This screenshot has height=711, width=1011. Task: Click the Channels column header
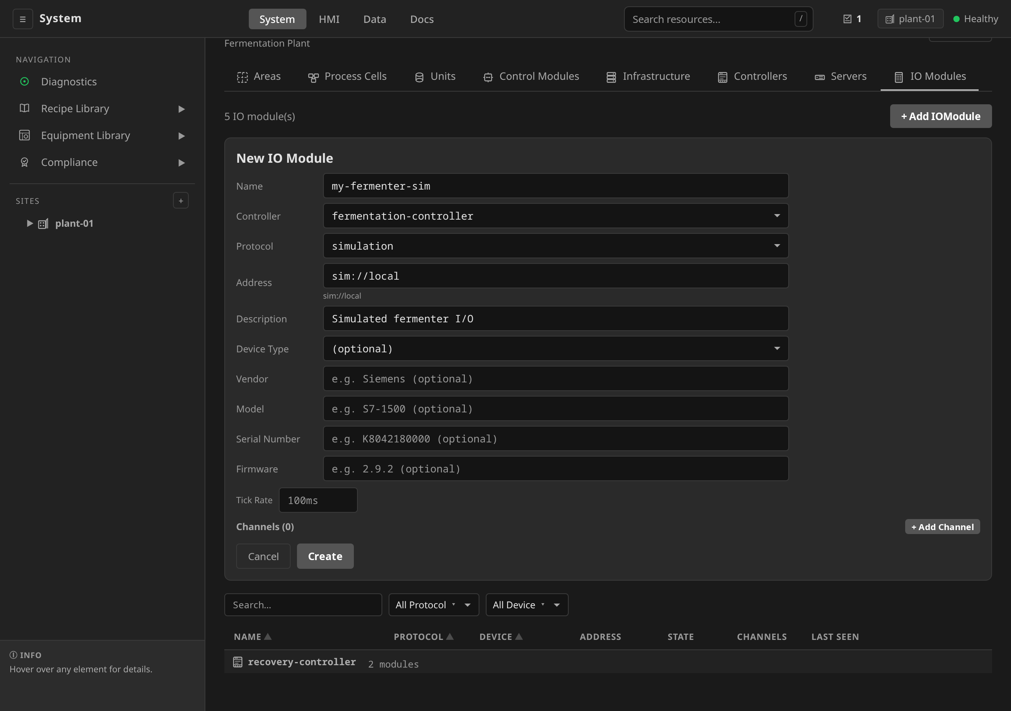pyautogui.click(x=762, y=637)
